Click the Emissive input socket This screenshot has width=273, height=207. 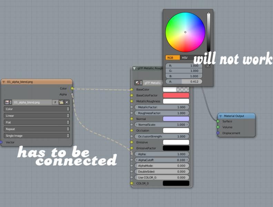click(x=131, y=142)
